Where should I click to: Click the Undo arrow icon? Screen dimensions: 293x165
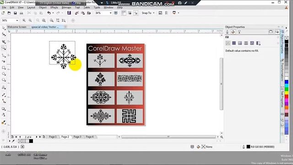point(49,13)
